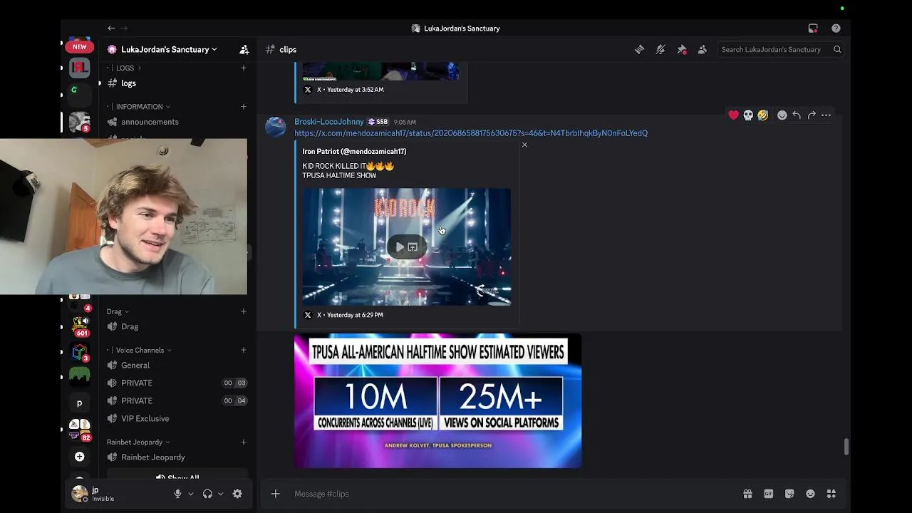Collapse the Drag category
The image size is (912, 513).
coord(118,311)
